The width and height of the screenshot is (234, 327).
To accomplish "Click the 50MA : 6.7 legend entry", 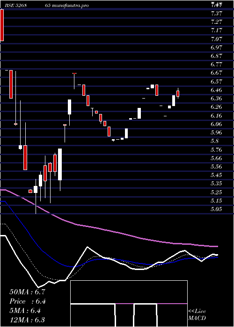I will click(x=27, y=292).
